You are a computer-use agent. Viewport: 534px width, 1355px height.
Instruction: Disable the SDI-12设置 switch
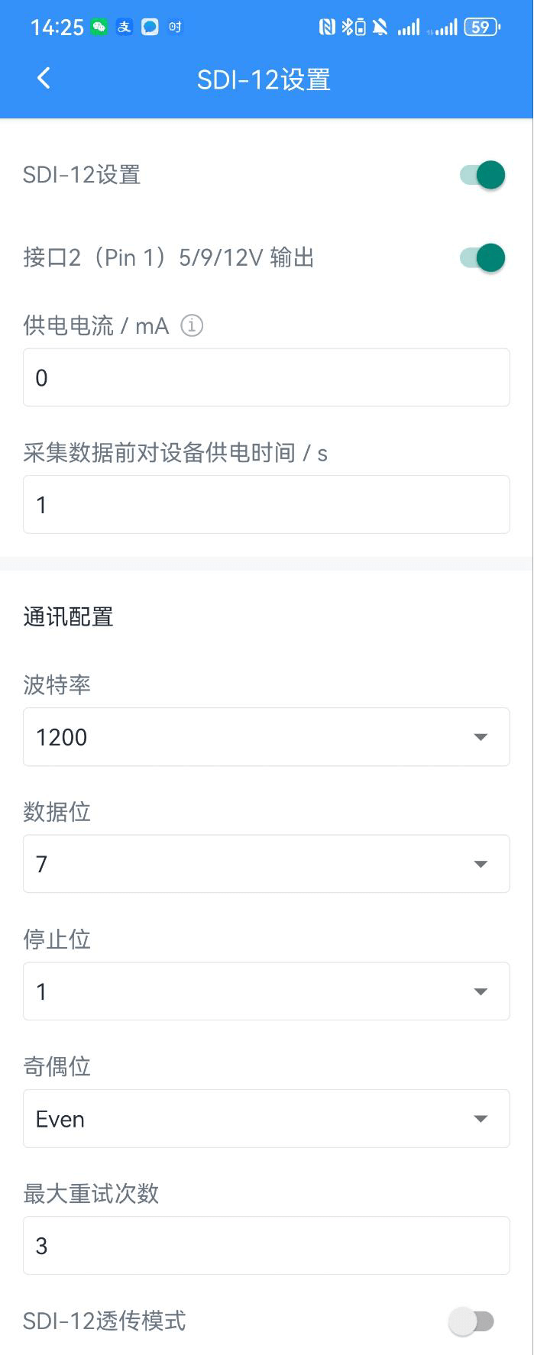[483, 175]
